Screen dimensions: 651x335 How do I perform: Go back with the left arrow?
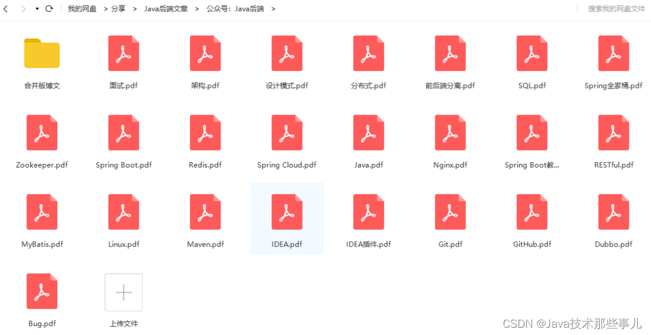click(x=6, y=8)
